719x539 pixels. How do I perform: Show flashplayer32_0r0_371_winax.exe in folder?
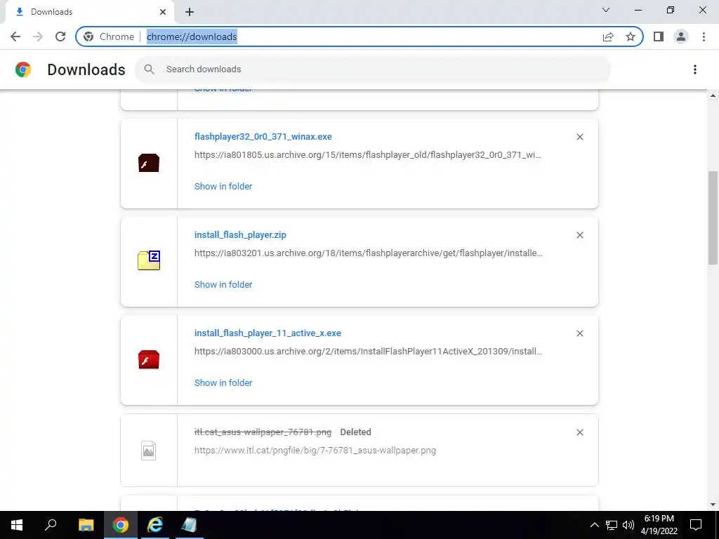(x=223, y=187)
